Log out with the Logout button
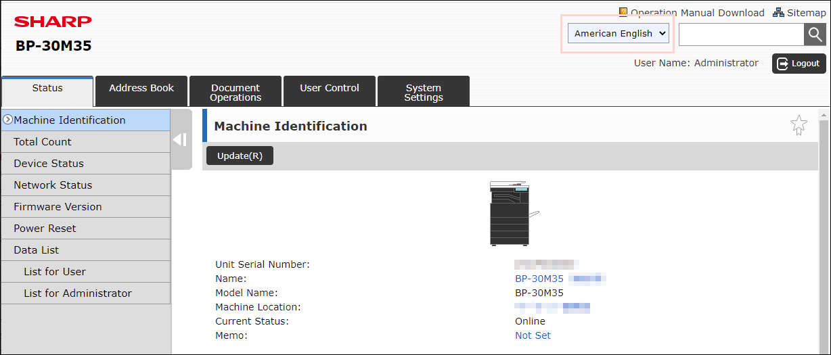 pyautogui.click(x=799, y=64)
